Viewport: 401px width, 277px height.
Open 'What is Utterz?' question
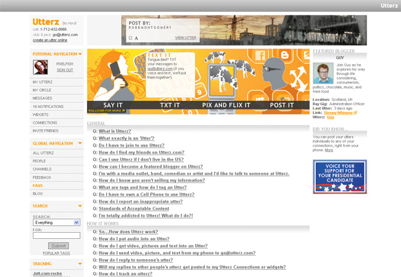coord(115,131)
